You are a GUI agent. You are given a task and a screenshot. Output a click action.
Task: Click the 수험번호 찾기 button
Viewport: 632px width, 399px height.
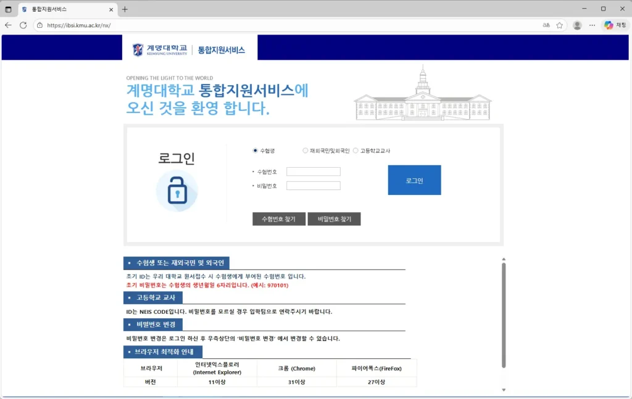278,219
